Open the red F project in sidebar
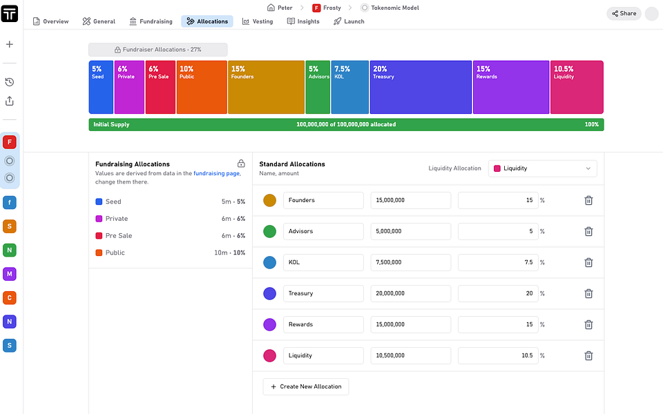Viewport: 663px width, 414px height. 10,142
